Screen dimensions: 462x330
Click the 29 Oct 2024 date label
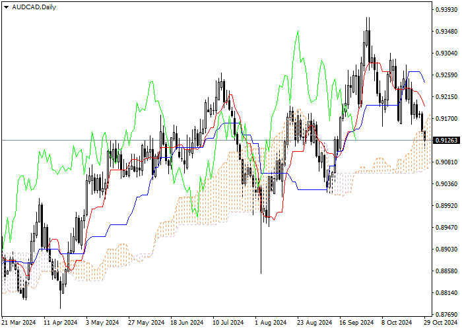[441, 323]
